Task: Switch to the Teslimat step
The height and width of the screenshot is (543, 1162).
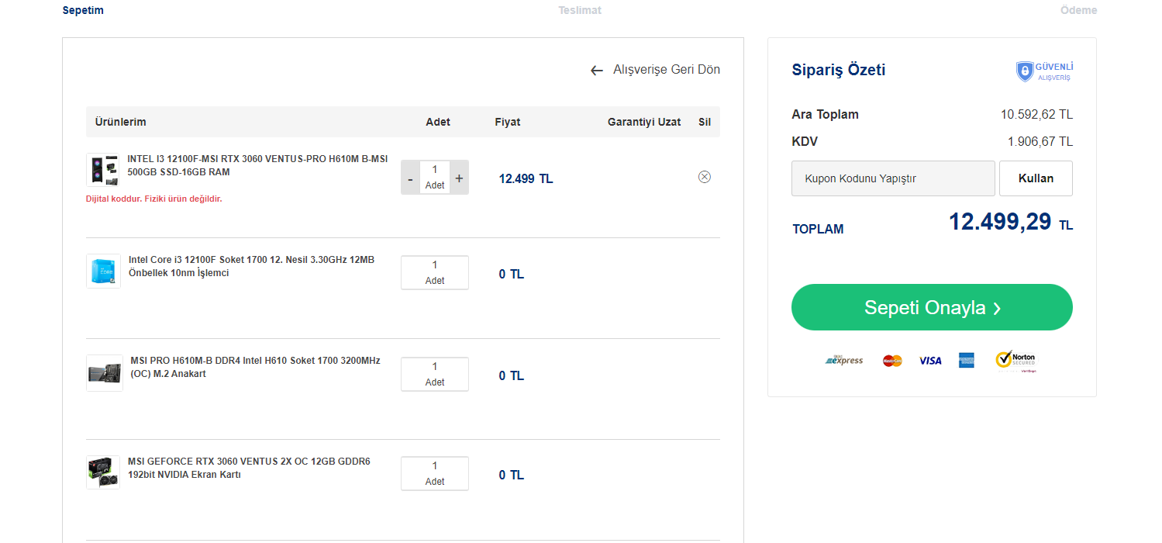Action: point(580,10)
